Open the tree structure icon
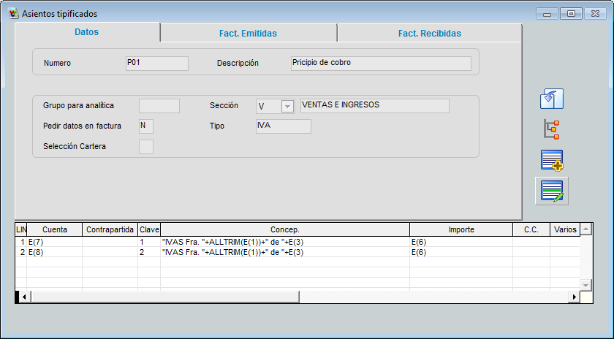Viewport: 614px width, 339px height. pos(552,129)
